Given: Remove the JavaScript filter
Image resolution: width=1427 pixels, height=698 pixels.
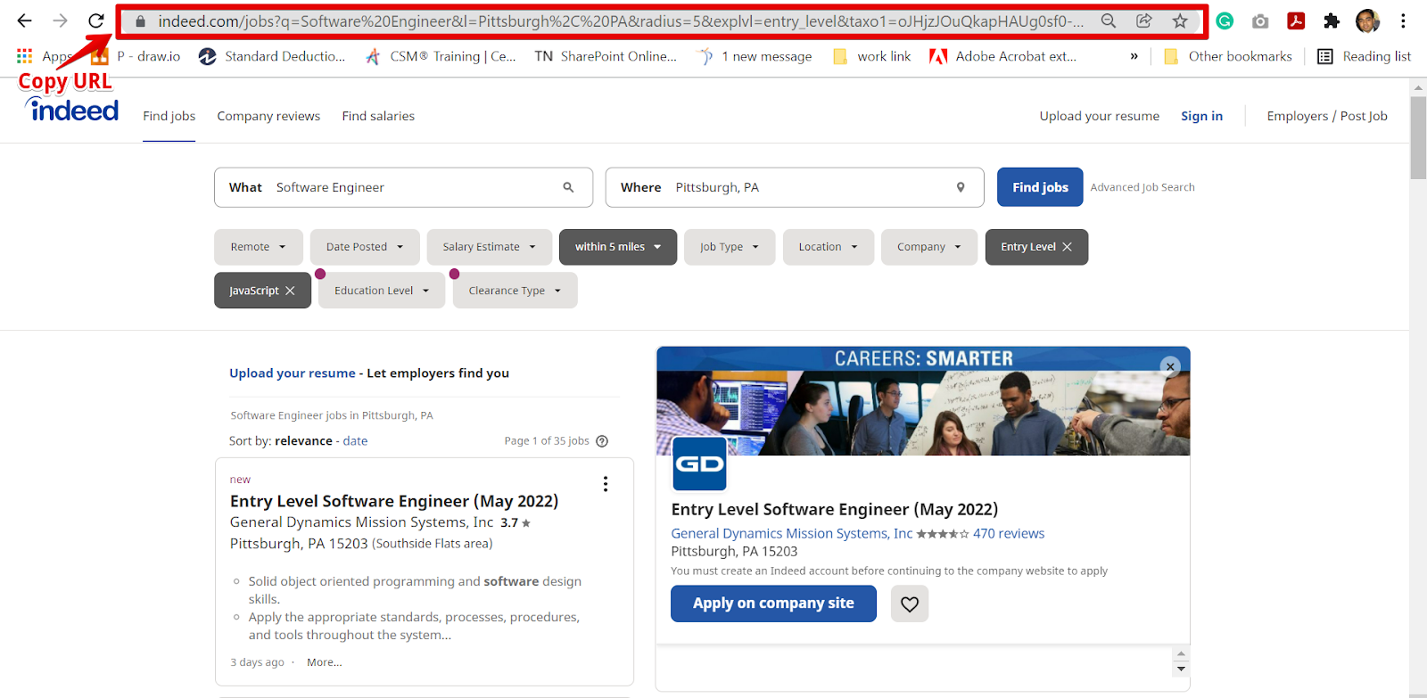Looking at the screenshot, I should (x=290, y=291).
